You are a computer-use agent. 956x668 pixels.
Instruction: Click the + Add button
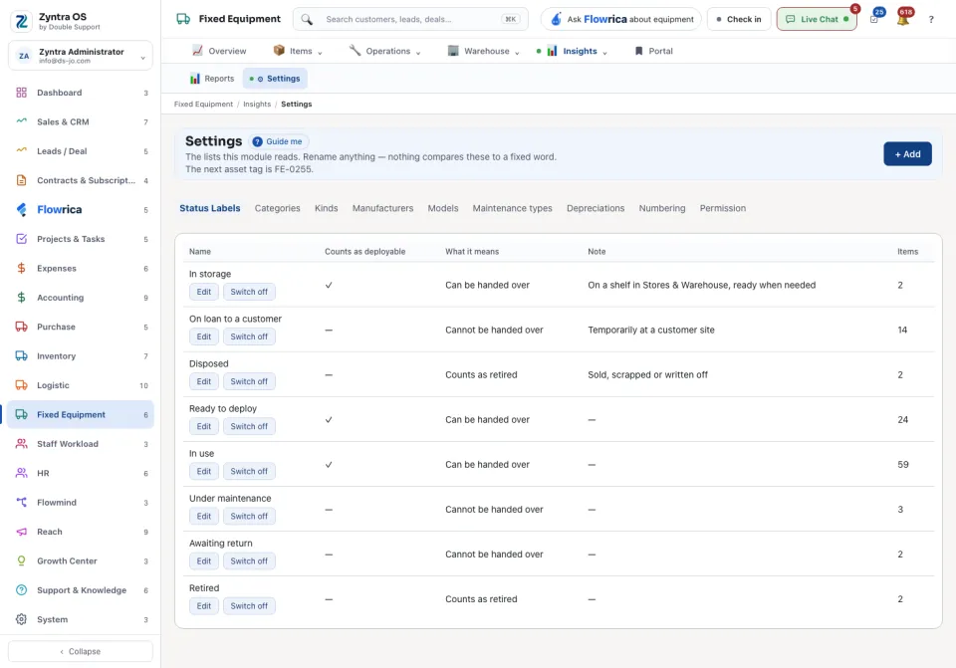point(907,154)
